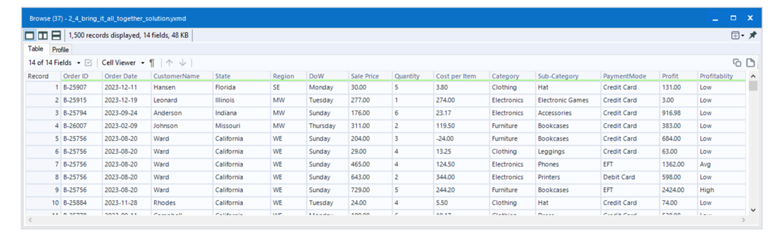
Task: Toggle the paragraph whitespace marker icon
Action: pos(152,62)
